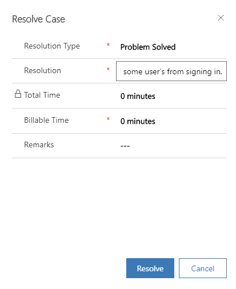The image size is (236, 289).
Task: Dismiss the dialog using Cancel button
Action: 203,268
